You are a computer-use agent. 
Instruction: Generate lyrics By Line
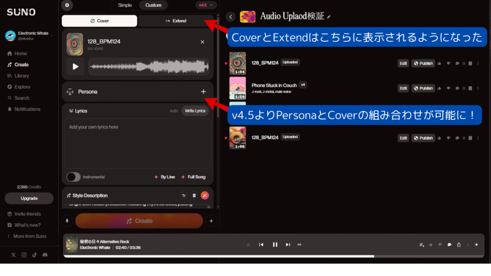(x=165, y=177)
